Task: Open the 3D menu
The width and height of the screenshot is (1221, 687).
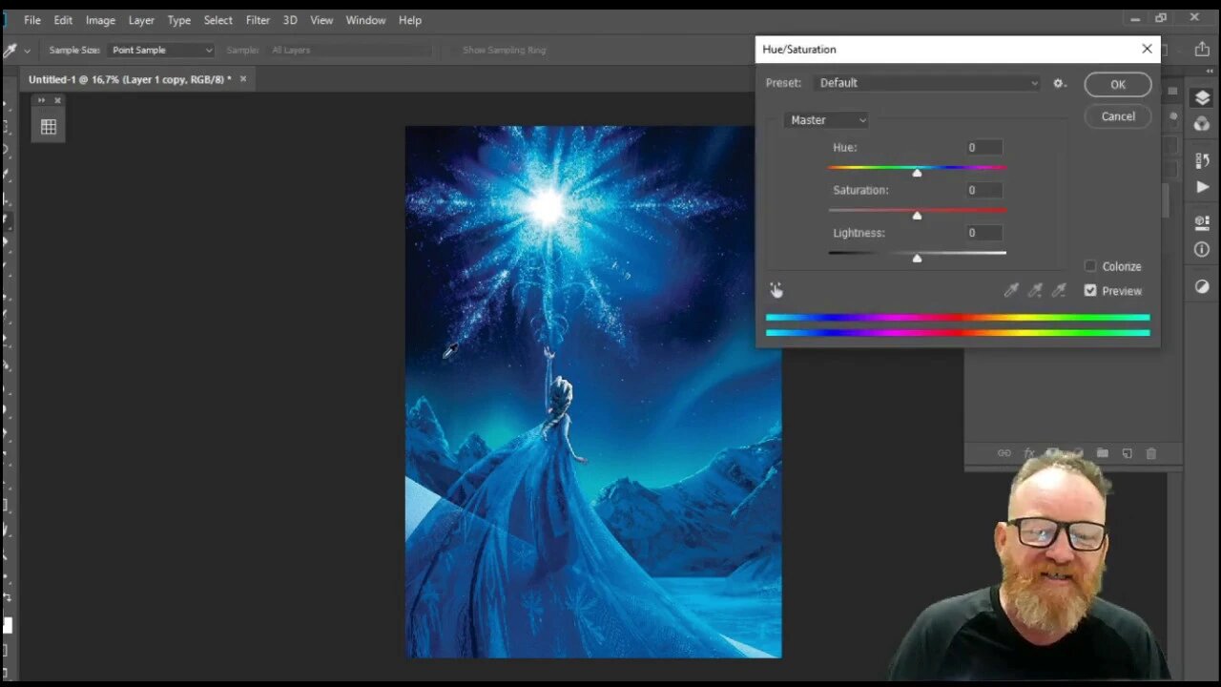Action: tap(290, 20)
